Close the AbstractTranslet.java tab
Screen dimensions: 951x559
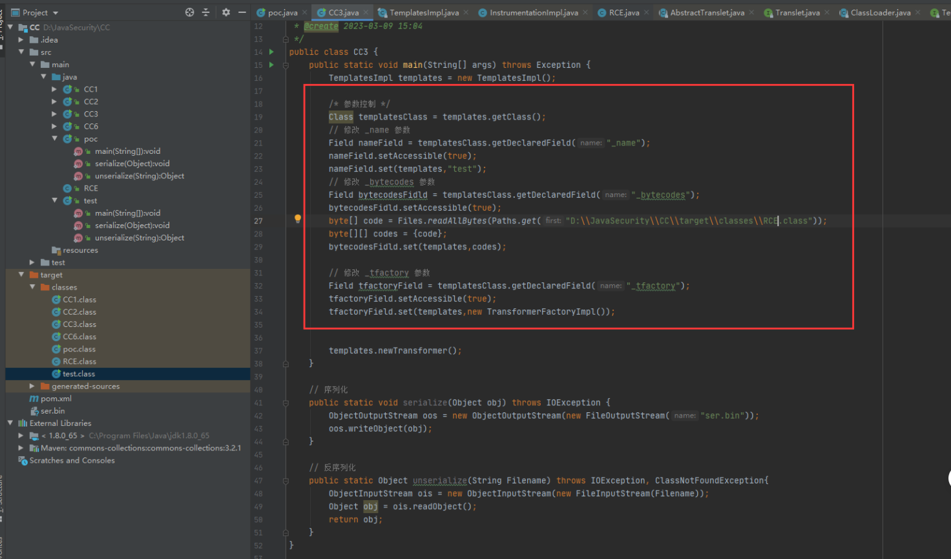point(751,12)
